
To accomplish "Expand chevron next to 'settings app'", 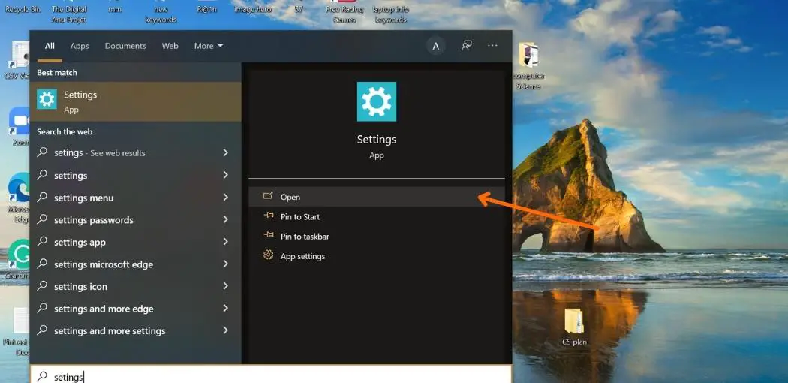I will coord(226,241).
